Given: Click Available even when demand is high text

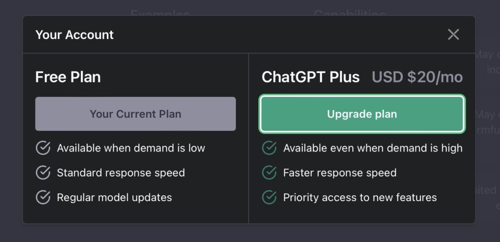Looking at the screenshot, I should pos(373,148).
